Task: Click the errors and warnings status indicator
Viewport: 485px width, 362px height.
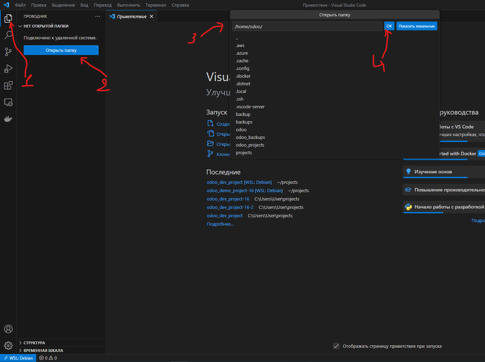Action: click(x=48, y=358)
